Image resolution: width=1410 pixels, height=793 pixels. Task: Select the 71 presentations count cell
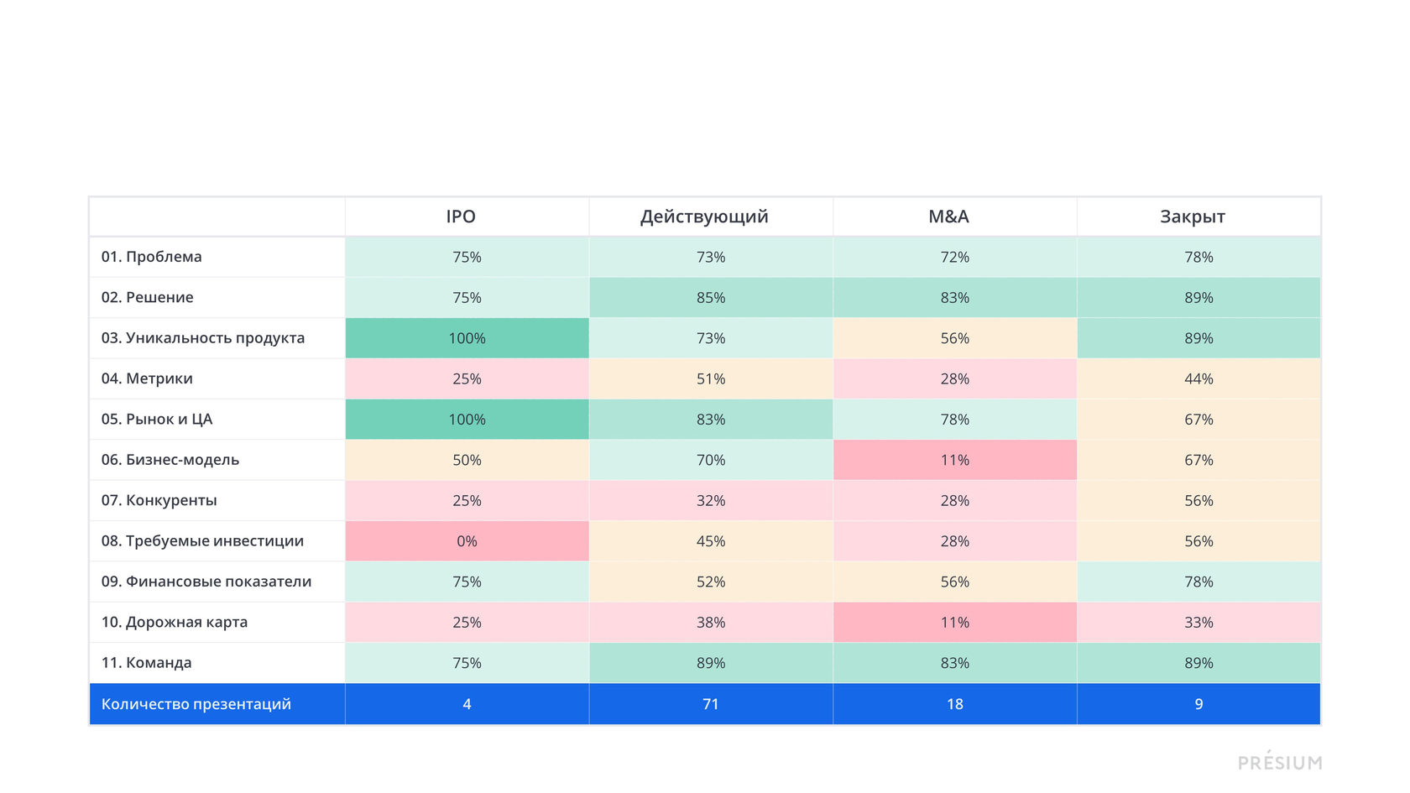(711, 704)
